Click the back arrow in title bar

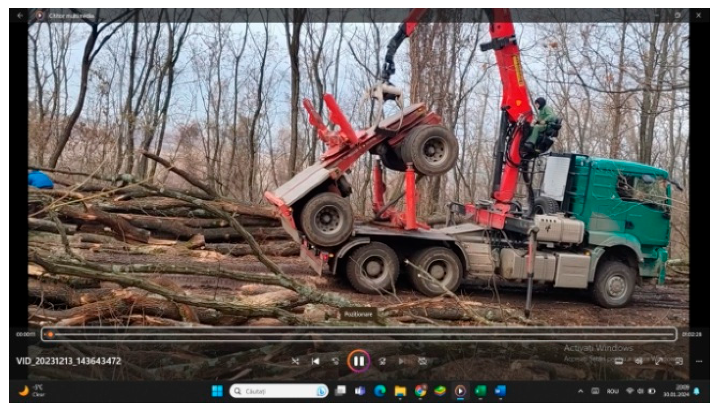click(x=20, y=16)
